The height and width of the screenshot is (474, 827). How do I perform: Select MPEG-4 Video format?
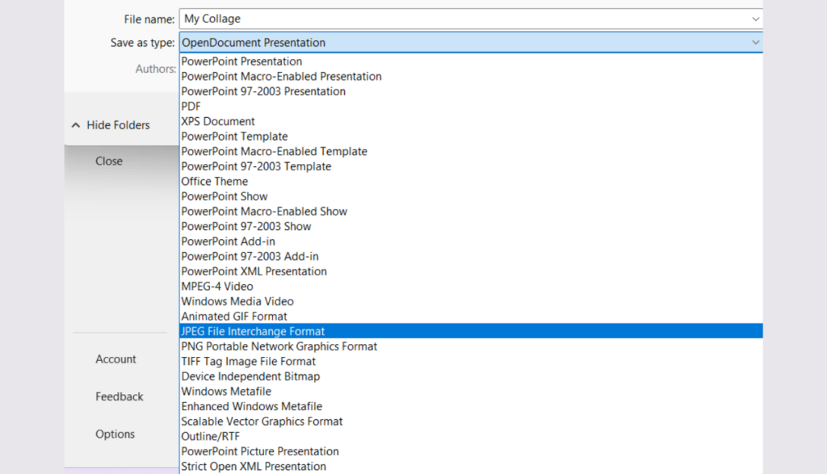point(471,287)
